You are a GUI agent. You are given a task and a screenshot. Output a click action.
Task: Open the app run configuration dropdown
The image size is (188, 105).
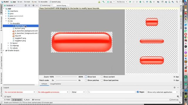111,2
